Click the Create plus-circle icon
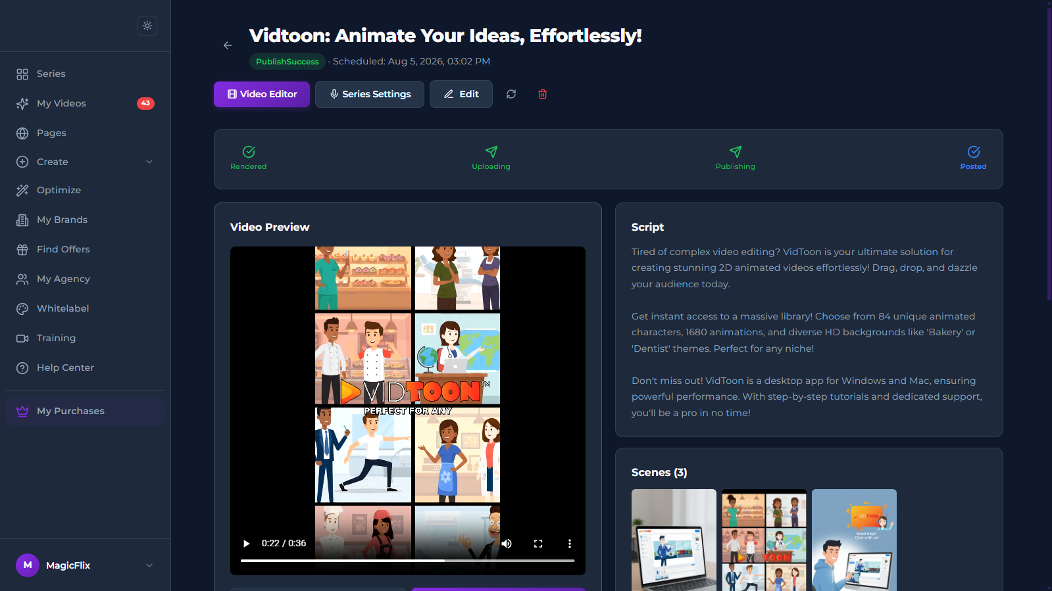Image resolution: width=1052 pixels, height=591 pixels. pos(22,162)
